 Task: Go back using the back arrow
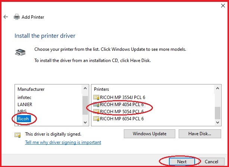[x=6, y=17]
